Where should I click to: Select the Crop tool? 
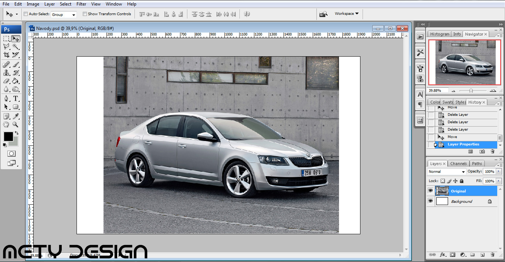6,55
